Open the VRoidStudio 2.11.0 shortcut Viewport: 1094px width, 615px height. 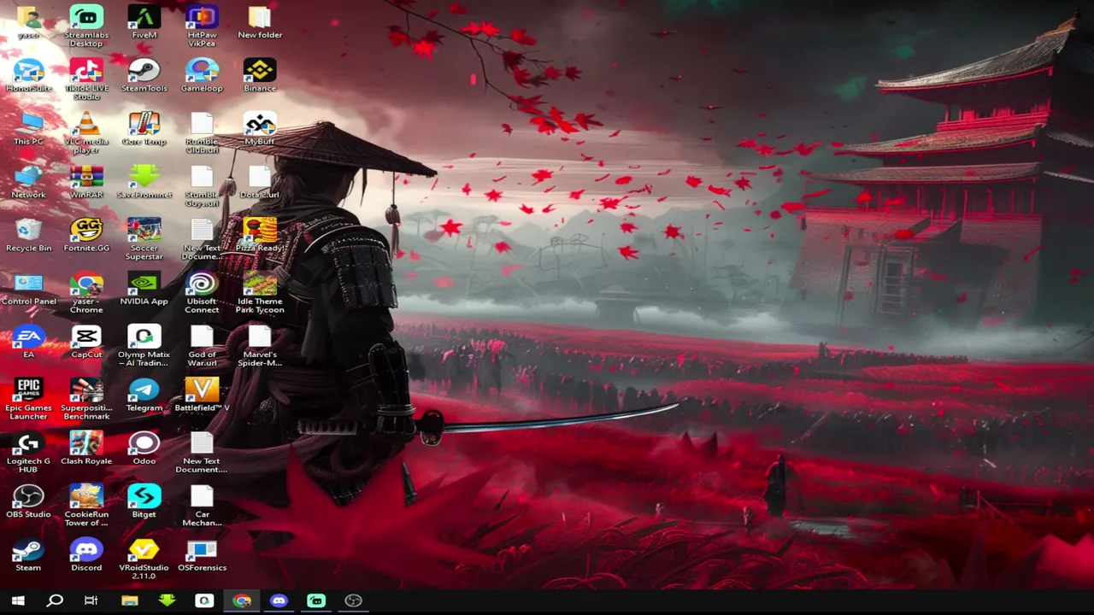pyautogui.click(x=144, y=559)
